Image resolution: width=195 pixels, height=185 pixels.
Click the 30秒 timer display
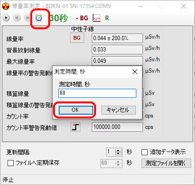pos(59,18)
